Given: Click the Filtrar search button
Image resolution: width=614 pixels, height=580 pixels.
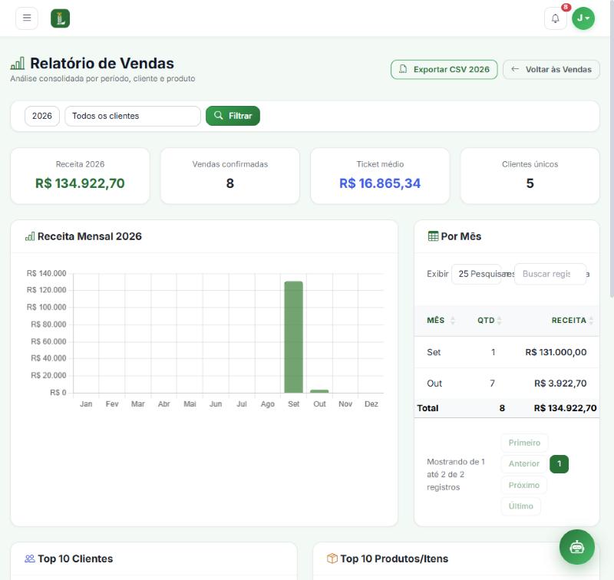Looking at the screenshot, I should pos(233,116).
